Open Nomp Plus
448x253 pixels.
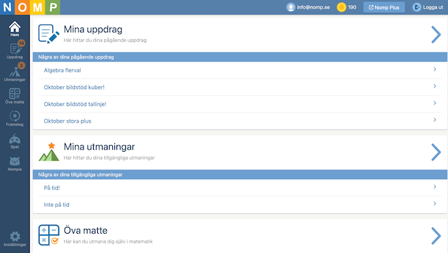click(384, 8)
